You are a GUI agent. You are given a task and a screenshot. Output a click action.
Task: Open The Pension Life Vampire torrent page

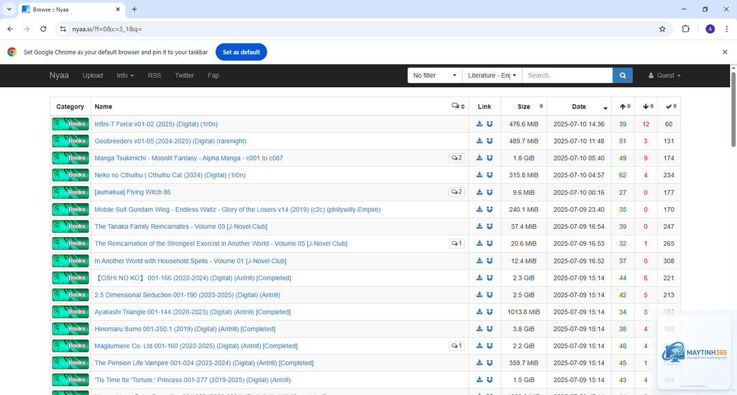[x=204, y=362]
